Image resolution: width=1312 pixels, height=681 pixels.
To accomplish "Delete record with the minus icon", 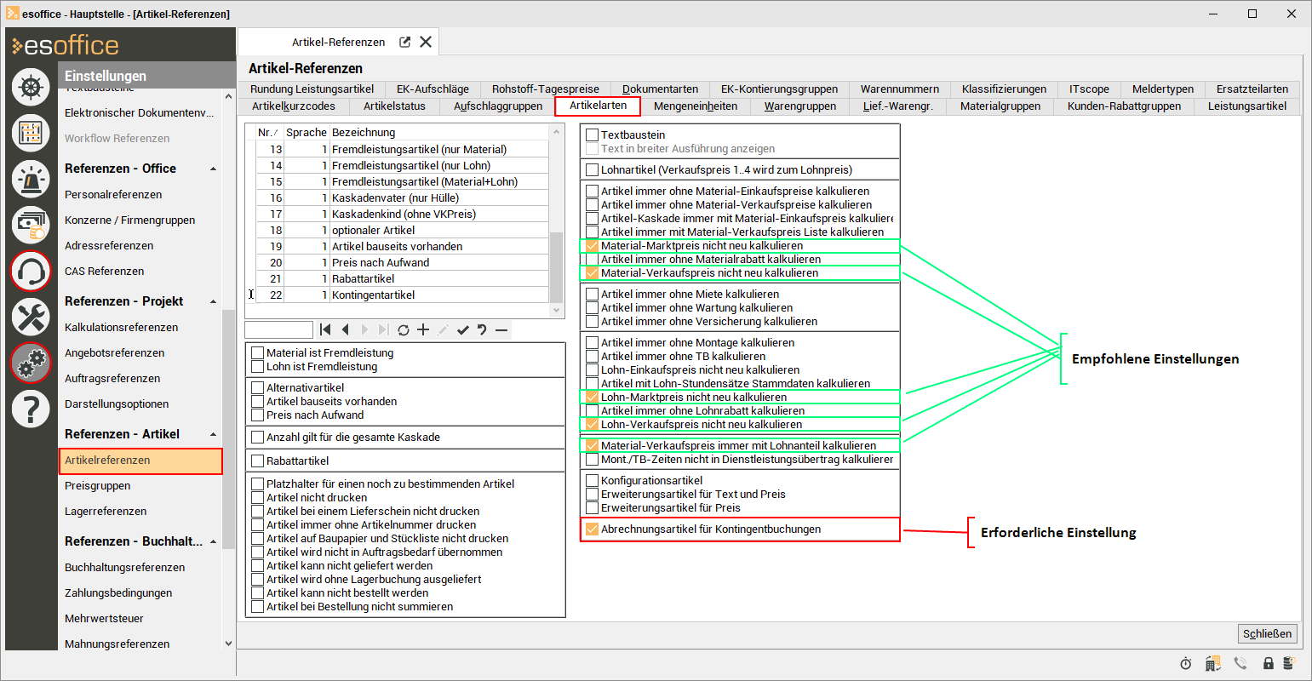I will pyautogui.click(x=501, y=329).
